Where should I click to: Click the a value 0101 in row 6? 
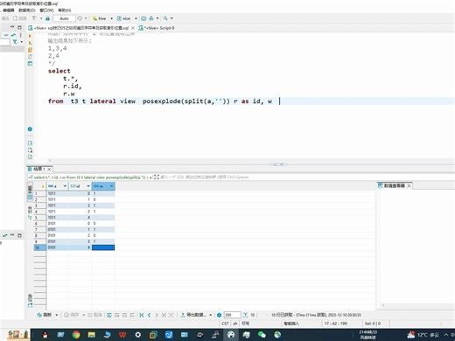52,224
